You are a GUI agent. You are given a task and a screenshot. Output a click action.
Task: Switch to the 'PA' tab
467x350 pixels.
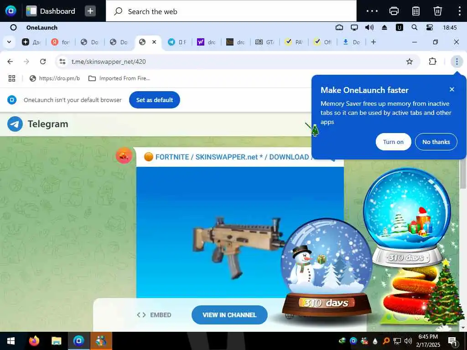pyautogui.click(x=294, y=42)
